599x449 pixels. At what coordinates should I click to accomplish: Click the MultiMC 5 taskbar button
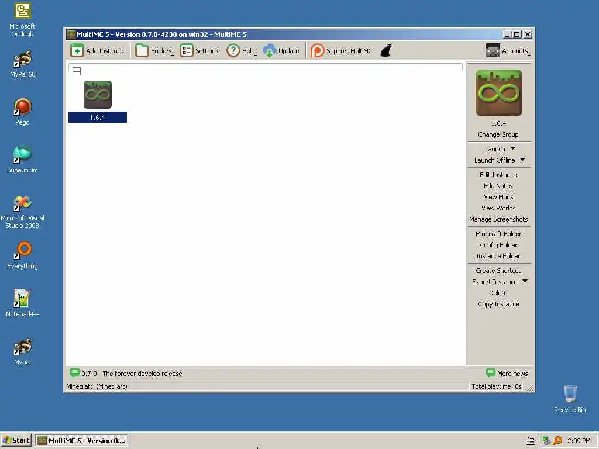[x=81, y=441]
